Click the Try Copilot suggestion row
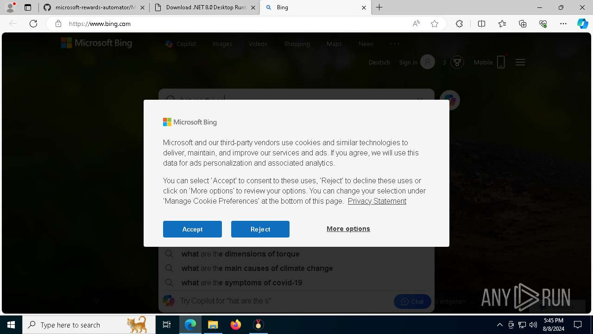Screen dimensions: 593x334 click(x=296, y=301)
